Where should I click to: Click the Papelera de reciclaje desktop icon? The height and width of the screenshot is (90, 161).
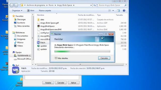tap(7, 1)
